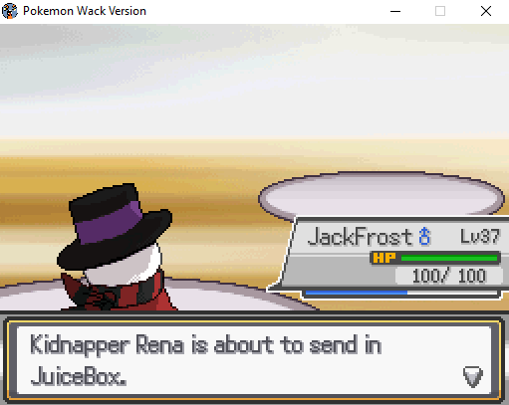Click the window title Pokemon Wack Version
The image size is (509, 405).
coord(85,11)
